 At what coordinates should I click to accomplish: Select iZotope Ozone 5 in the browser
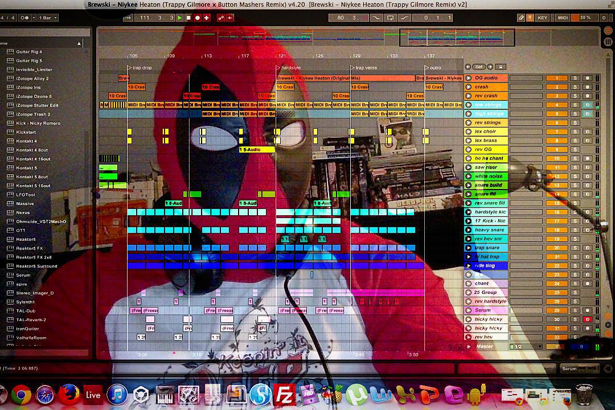tap(34, 96)
